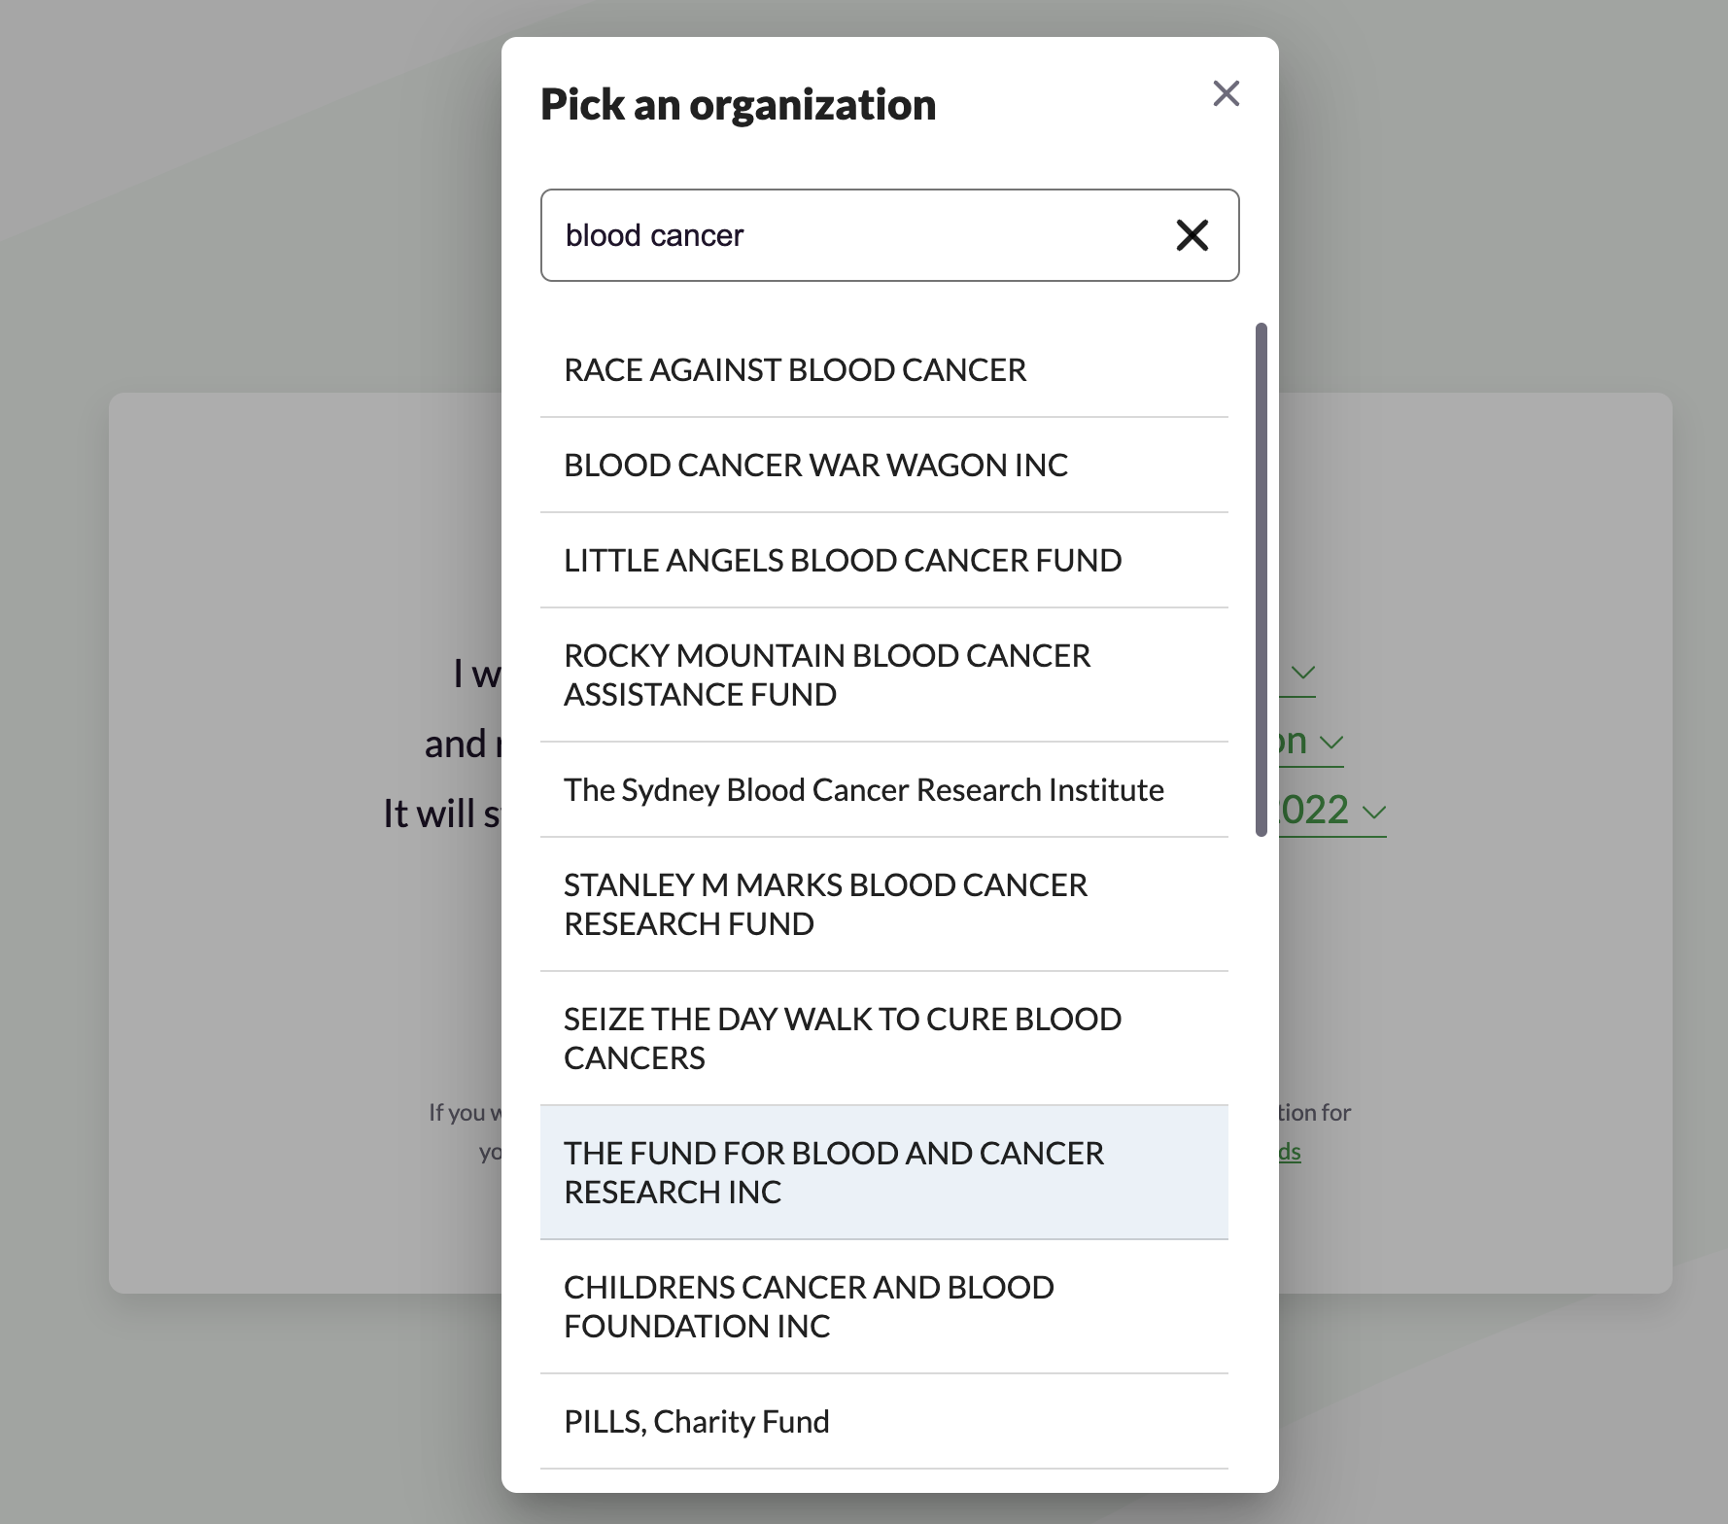Open the year dropdown ending in 022

1332,812
